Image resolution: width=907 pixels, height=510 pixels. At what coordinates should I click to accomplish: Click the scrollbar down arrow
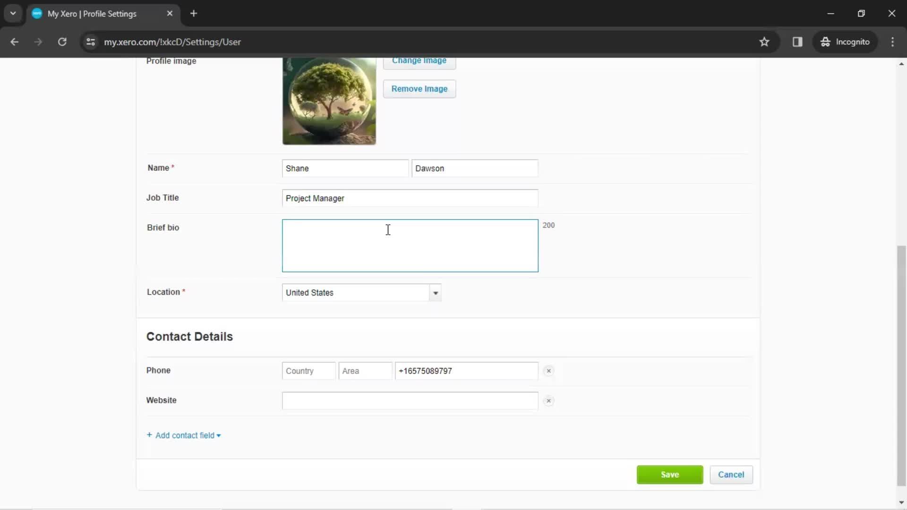pyautogui.click(x=901, y=502)
